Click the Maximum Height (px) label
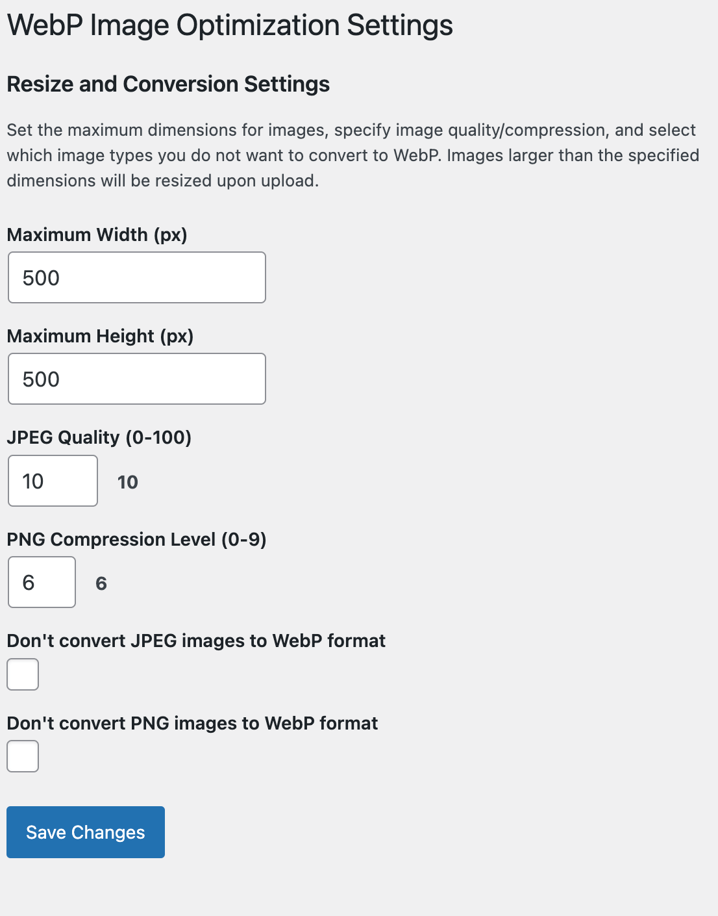Viewport: 718px width, 916px height. (x=101, y=336)
